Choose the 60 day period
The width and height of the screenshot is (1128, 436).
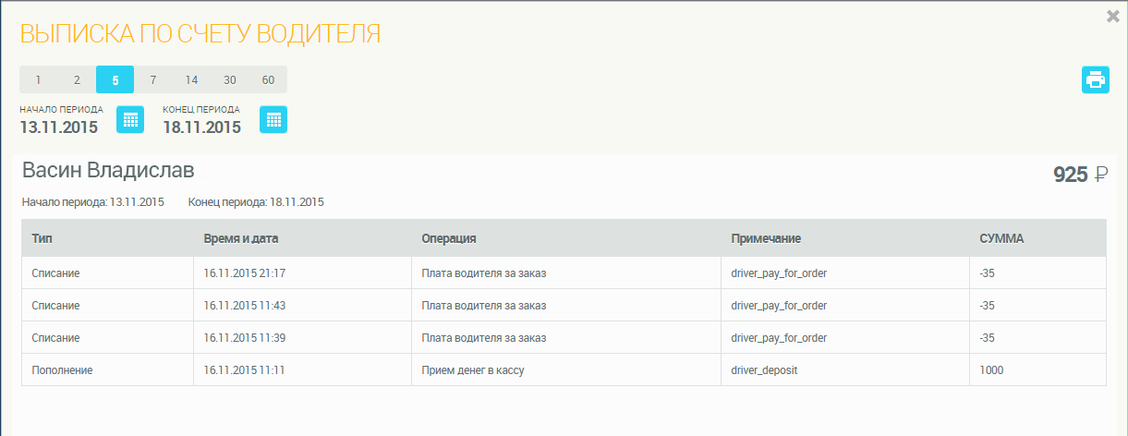pyautogui.click(x=268, y=79)
